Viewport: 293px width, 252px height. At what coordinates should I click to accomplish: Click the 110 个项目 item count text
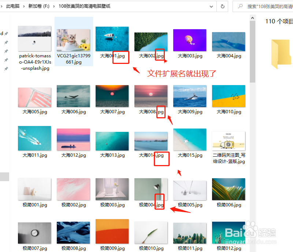point(279,22)
